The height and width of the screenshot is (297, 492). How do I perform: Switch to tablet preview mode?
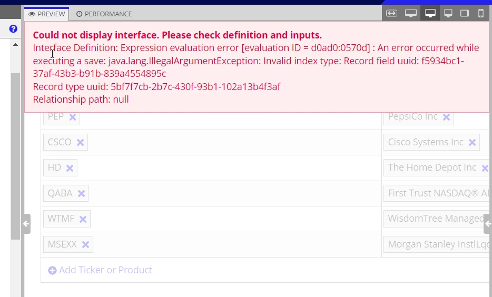tap(465, 13)
